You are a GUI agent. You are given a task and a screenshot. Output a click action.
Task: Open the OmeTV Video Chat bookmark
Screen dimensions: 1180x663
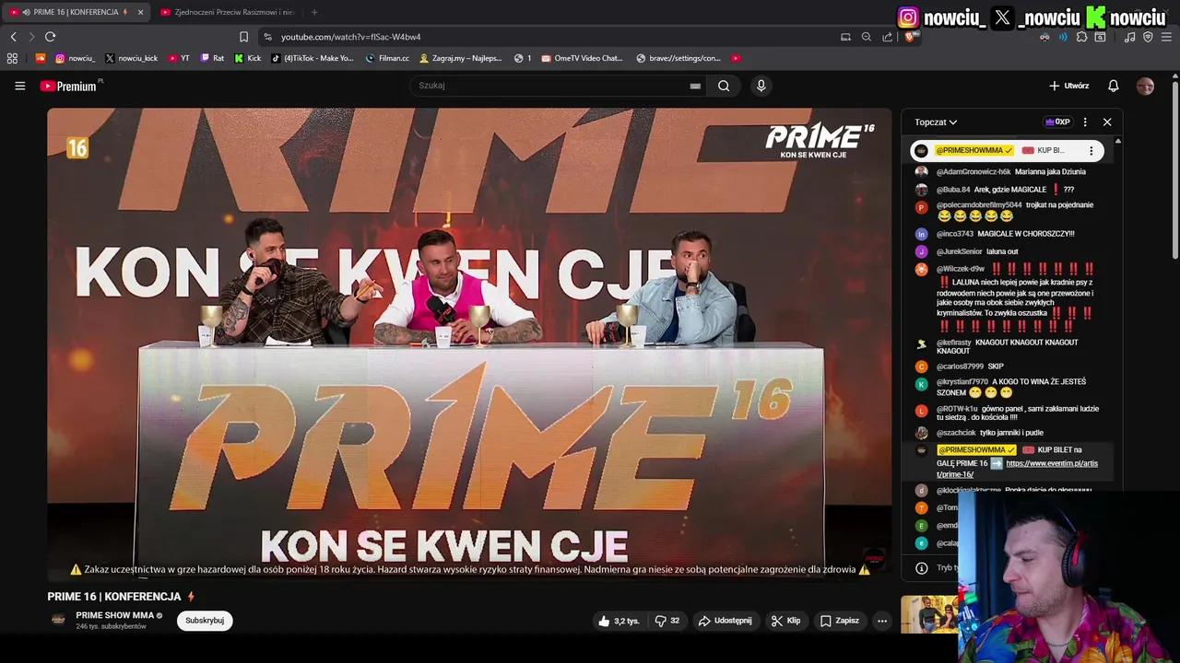click(x=583, y=58)
